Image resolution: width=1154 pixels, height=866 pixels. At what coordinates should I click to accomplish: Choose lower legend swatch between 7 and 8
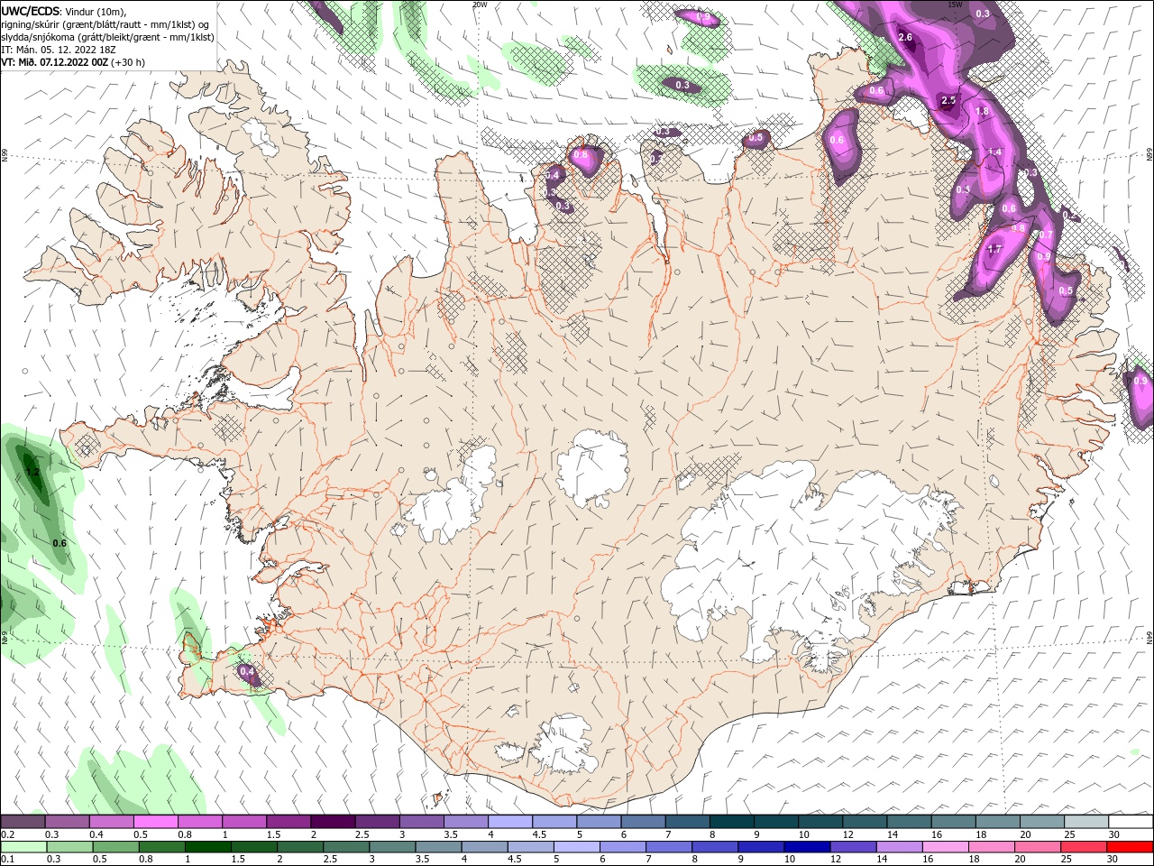[x=667, y=847]
